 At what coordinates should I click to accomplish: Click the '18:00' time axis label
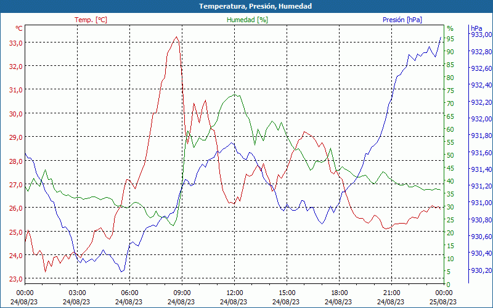point(338,293)
